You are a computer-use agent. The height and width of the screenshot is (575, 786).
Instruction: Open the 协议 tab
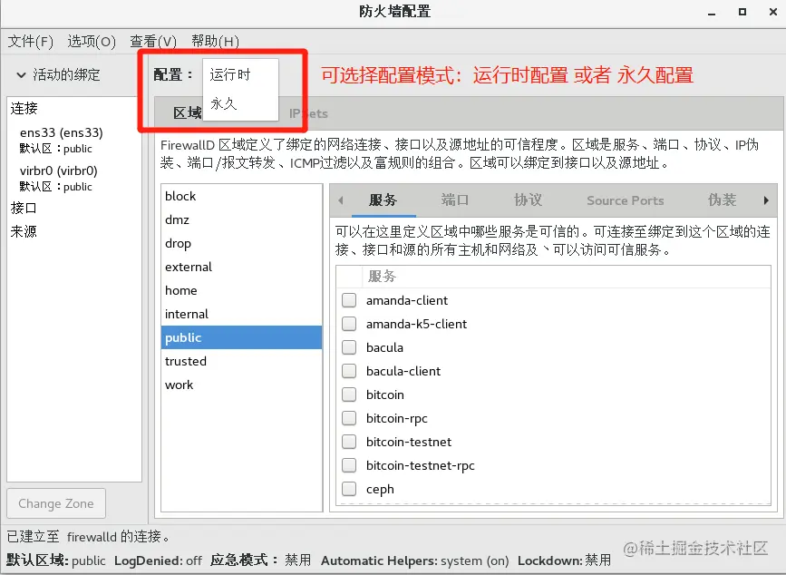(x=528, y=200)
